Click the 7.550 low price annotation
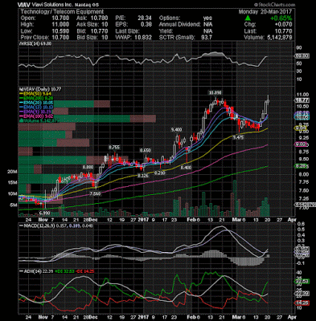The image size is (316, 321). coord(95,193)
